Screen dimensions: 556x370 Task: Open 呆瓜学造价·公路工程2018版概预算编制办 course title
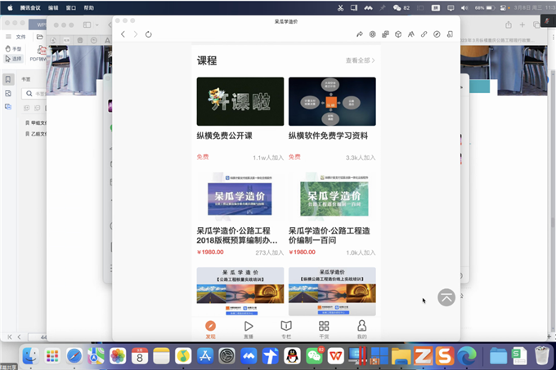(x=237, y=235)
